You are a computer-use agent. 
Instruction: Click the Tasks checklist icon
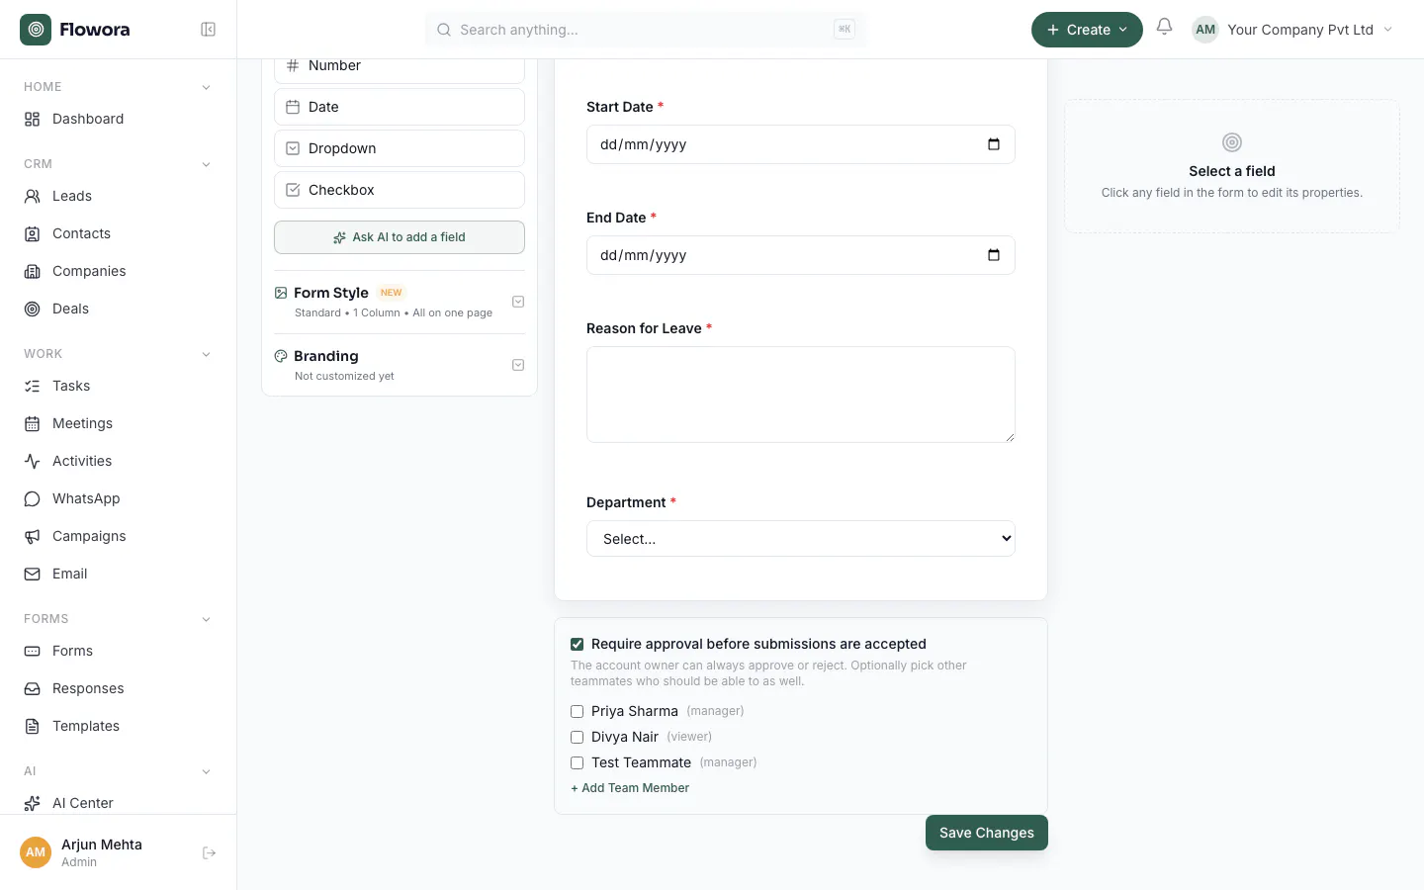point(33,386)
